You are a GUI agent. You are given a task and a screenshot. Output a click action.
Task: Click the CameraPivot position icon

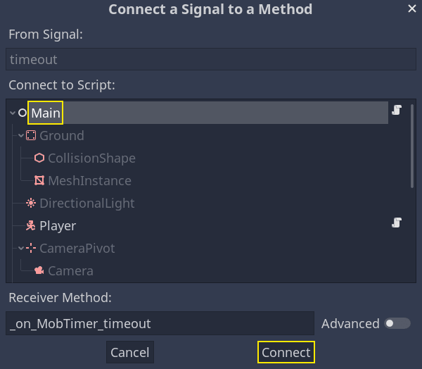click(x=31, y=249)
